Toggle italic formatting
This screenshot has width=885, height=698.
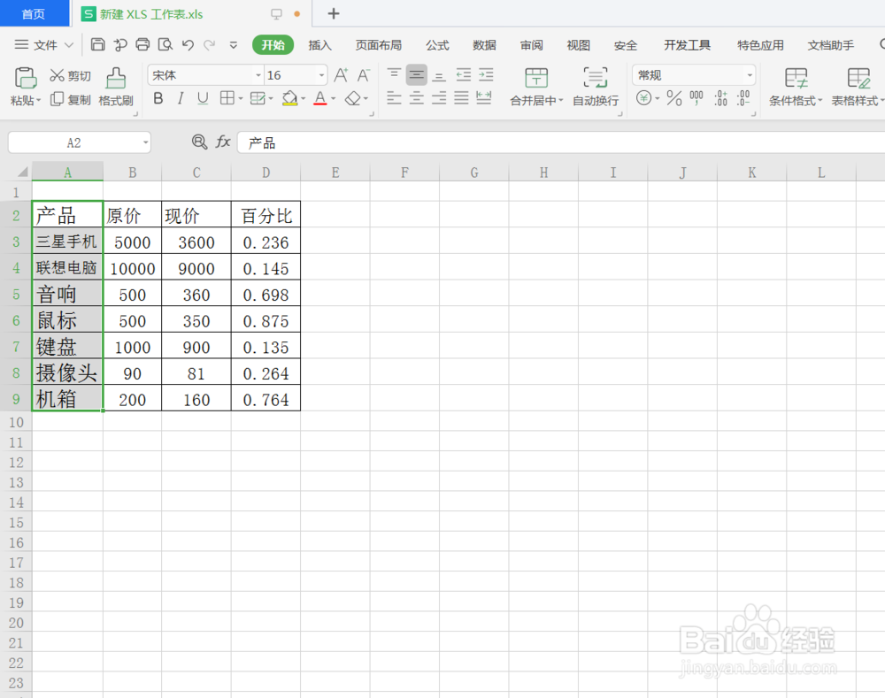coord(181,99)
